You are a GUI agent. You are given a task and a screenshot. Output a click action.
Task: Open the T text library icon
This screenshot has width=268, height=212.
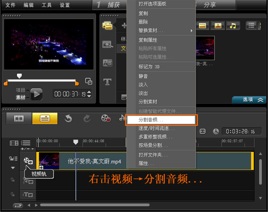click(107, 82)
